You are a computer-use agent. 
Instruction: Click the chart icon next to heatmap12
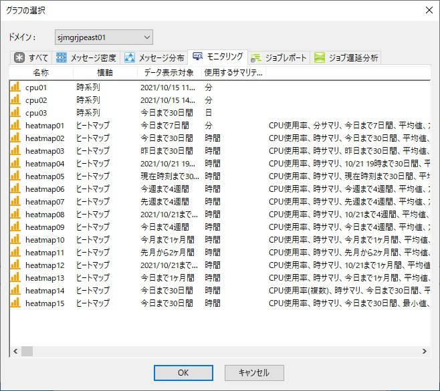[15, 265]
